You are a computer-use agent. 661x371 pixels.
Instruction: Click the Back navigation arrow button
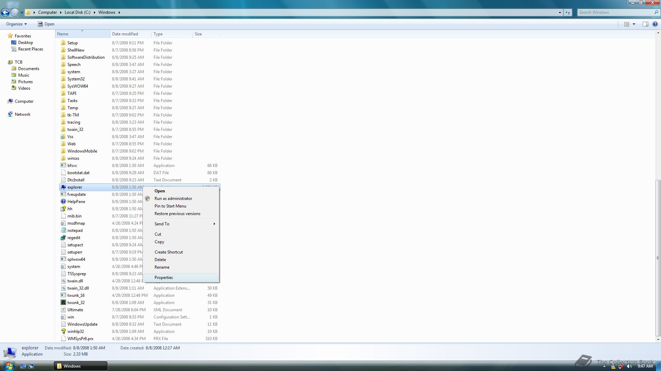(5, 12)
